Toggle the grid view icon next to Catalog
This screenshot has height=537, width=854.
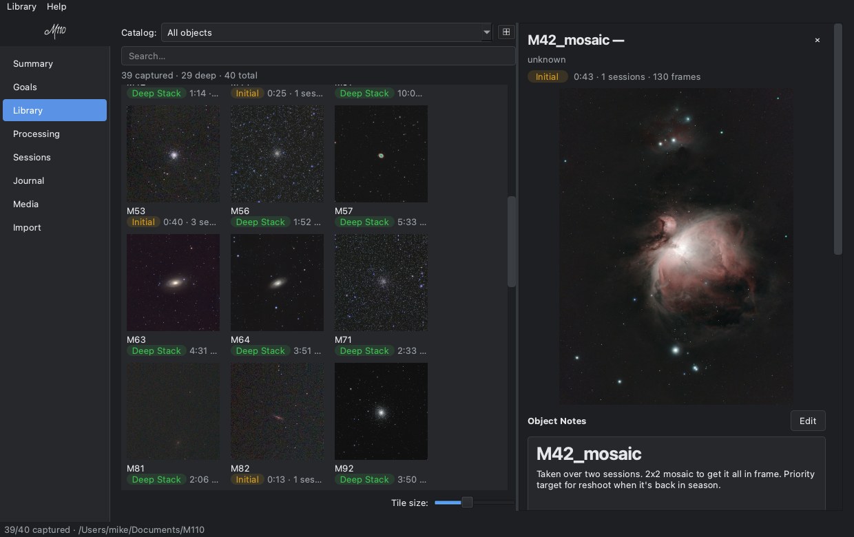(506, 32)
